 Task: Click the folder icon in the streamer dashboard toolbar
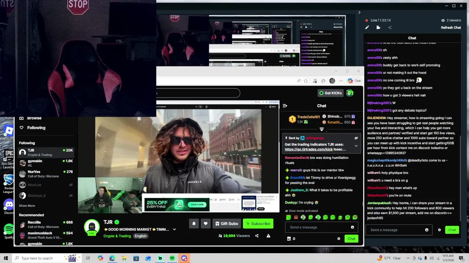click(x=378, y=27)
